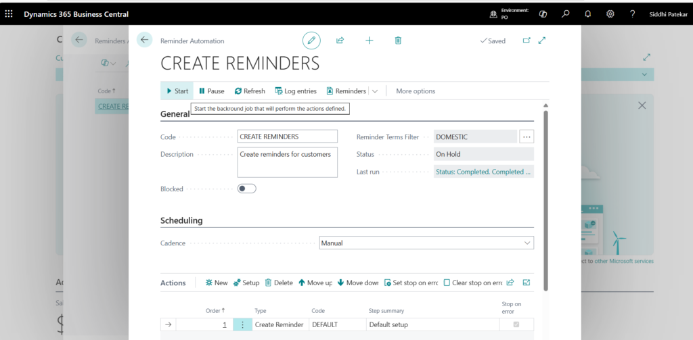
Task: Expand the Reminders action dropdown chevron
Action: (375, 91)
